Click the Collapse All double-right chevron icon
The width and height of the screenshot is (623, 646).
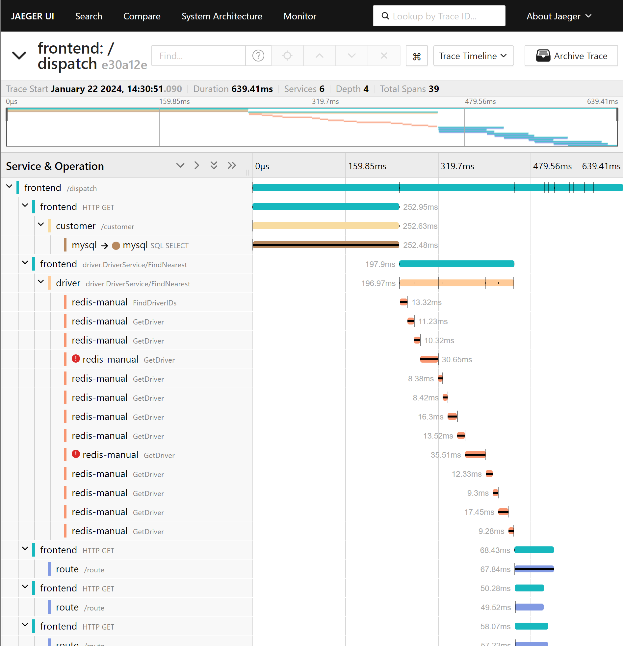coord(232,165)
